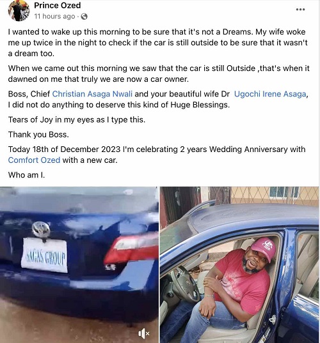Open the three-dots post options menu
The width and height of the screenshot is (320, 343).
click(x=300, y=10)
